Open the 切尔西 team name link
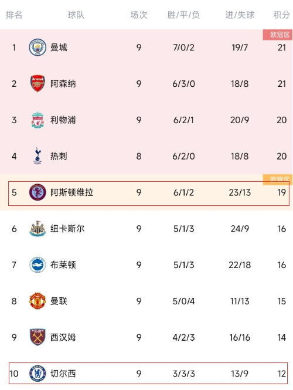 click(63, 374)
